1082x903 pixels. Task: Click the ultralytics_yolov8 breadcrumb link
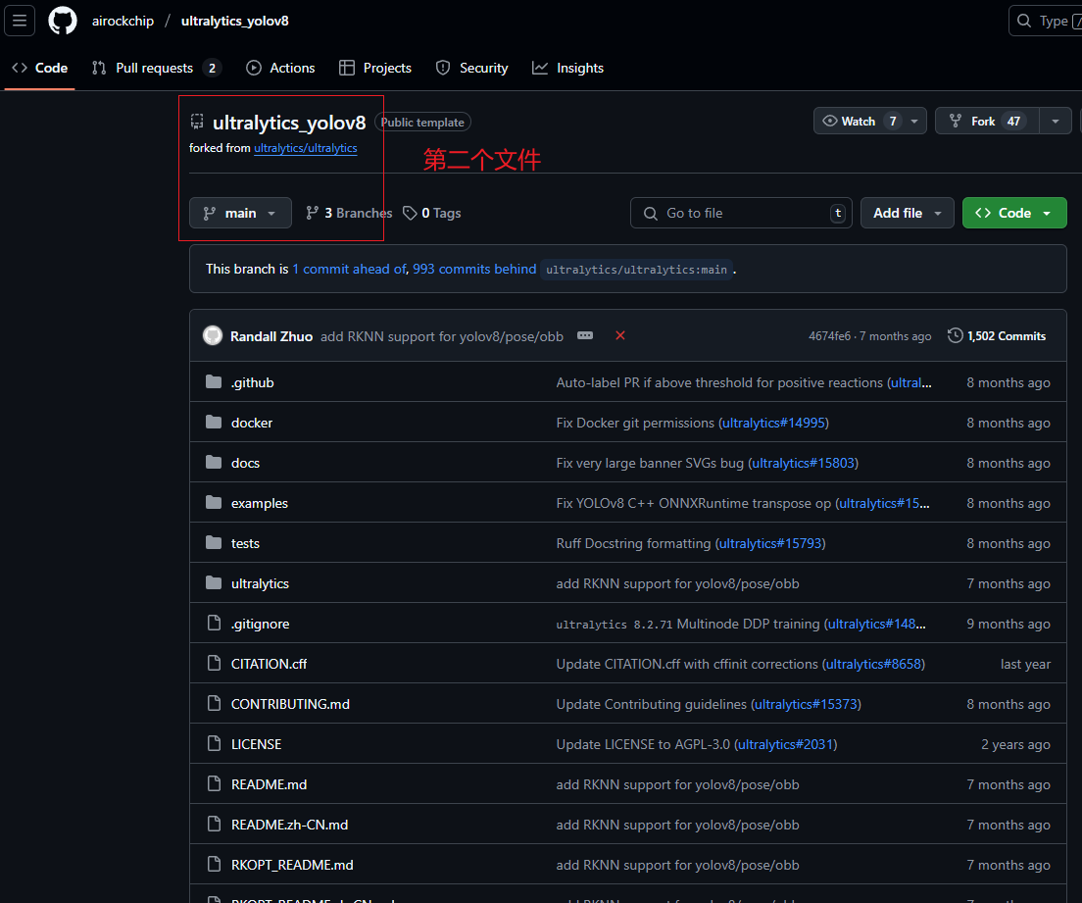[234, 21]
